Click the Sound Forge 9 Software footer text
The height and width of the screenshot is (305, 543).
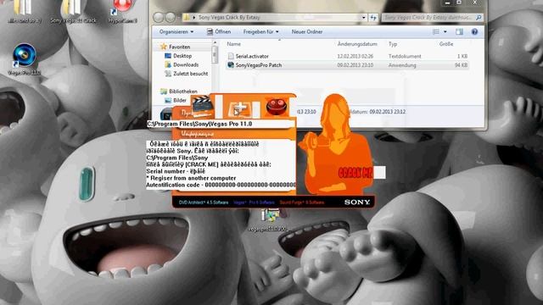302,202
